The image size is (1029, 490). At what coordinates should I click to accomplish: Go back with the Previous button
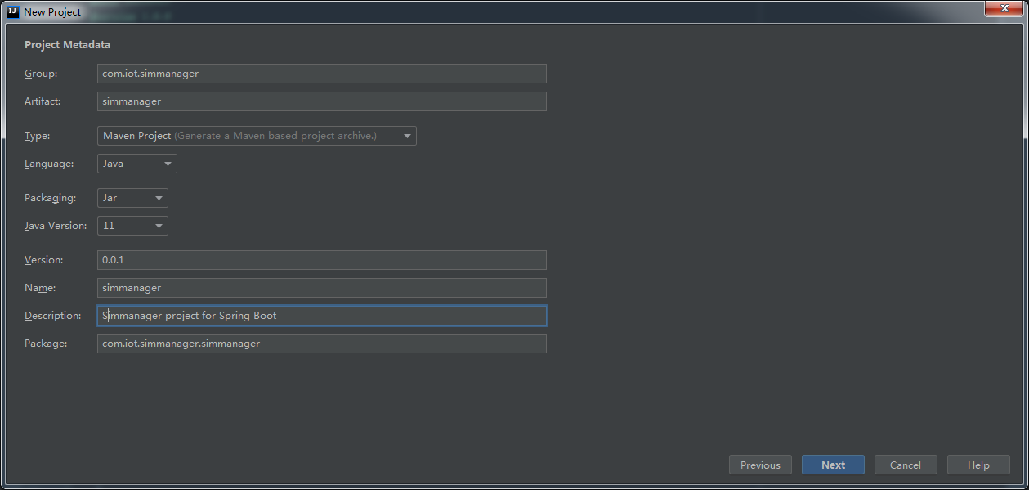pos(760,465)
